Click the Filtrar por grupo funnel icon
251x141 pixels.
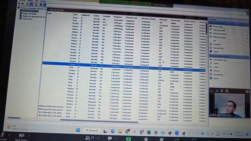211,37
